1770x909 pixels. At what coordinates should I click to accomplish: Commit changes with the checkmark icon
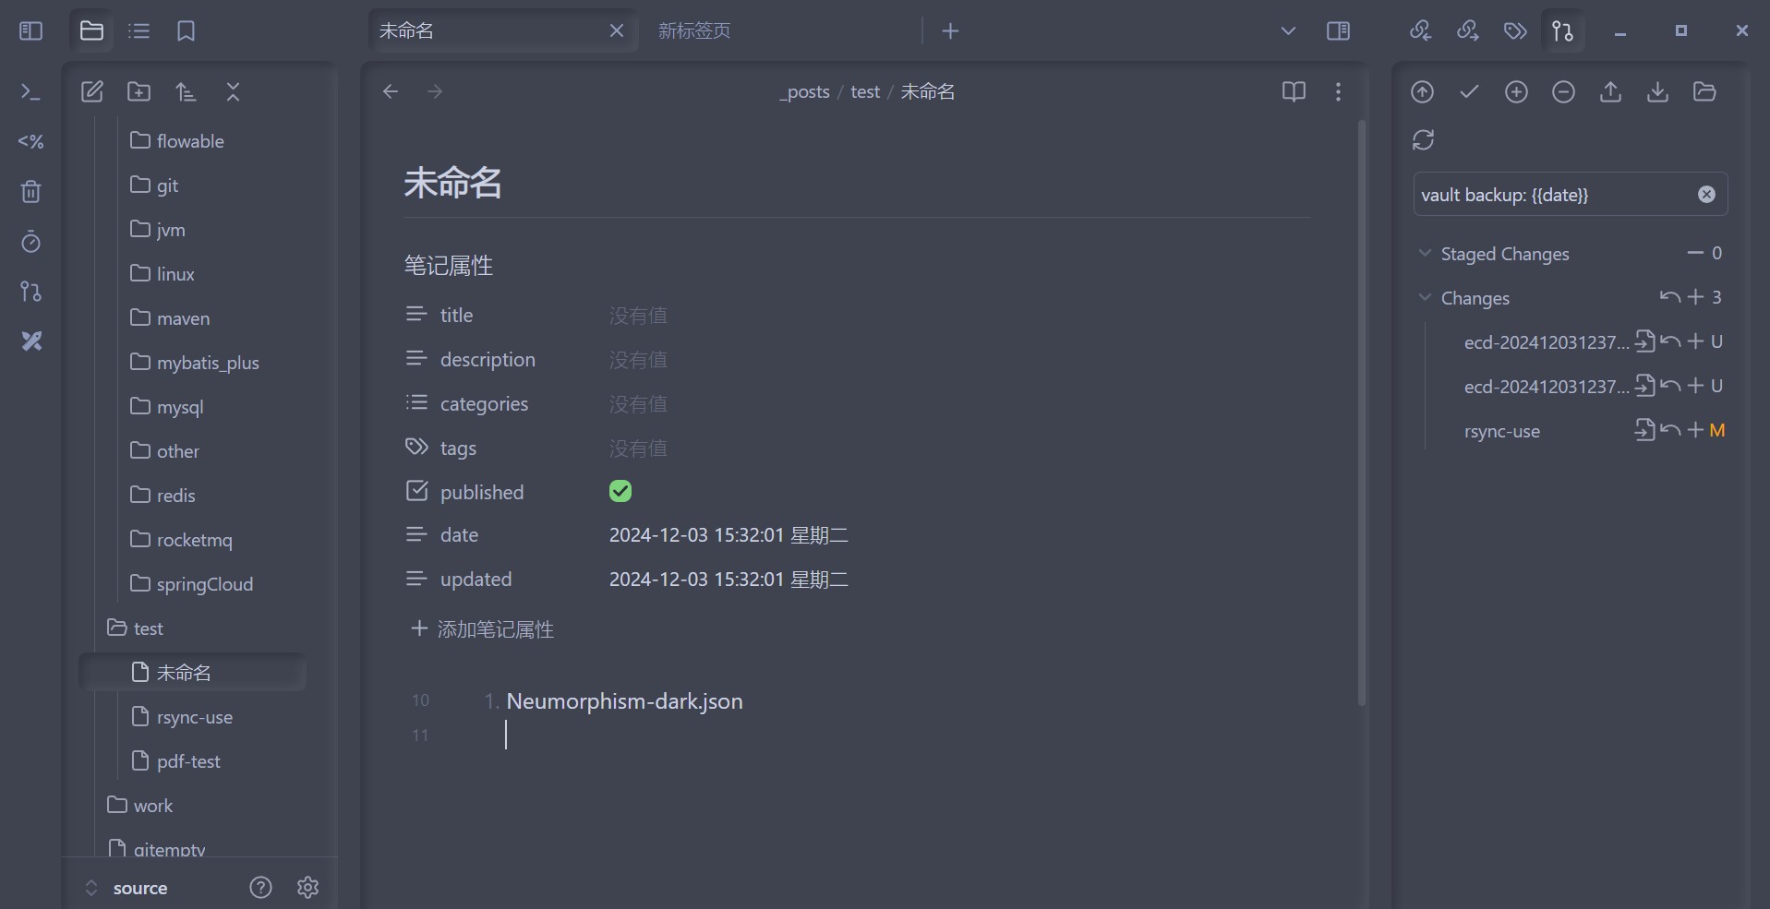(x=1469, y=91)
